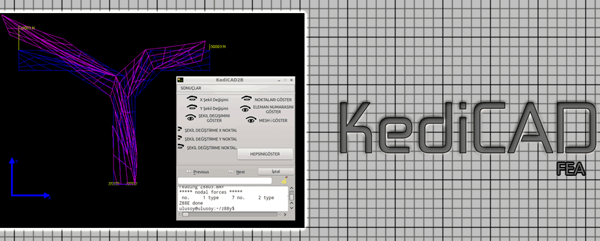Click ELEMAN NUMARASINI GÖSTER eye icon
The width and height of the screenshot is (600, 241).
pos(245,109)
